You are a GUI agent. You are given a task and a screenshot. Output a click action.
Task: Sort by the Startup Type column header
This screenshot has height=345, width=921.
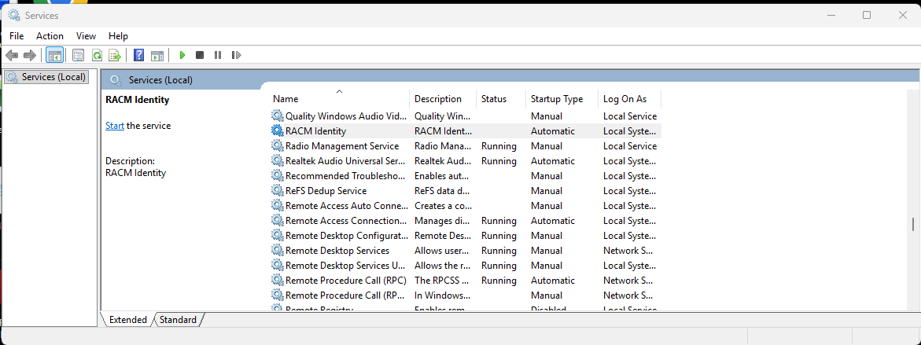(x=562, y=98)
